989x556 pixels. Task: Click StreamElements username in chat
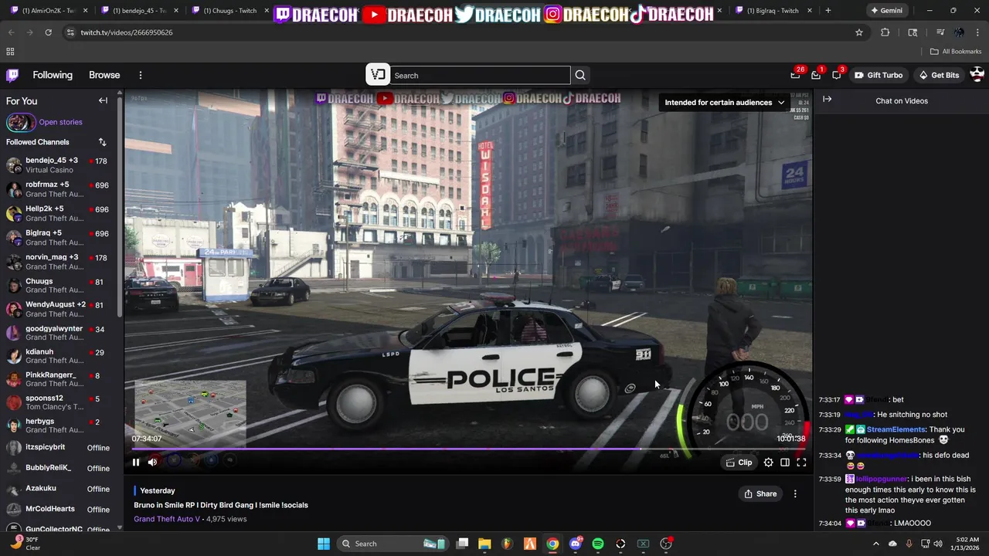pos(896,429)
